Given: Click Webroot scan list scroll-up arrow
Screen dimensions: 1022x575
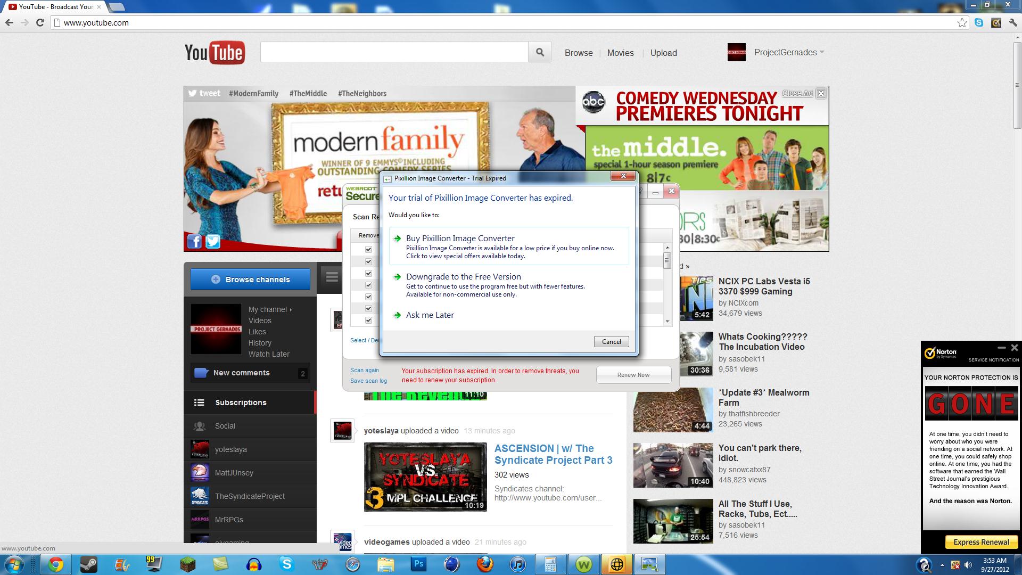Looking at the screenshot, I should tap(667, 248).
